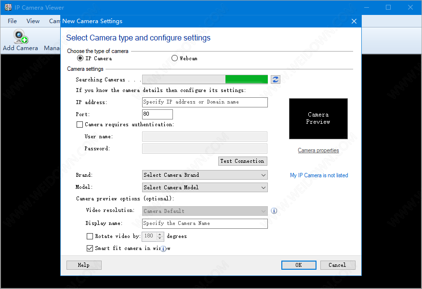This screenshot has width=422, height=289.
Task: Decrease rotate degrees with down arrow
Action: [x=160, y=238]
